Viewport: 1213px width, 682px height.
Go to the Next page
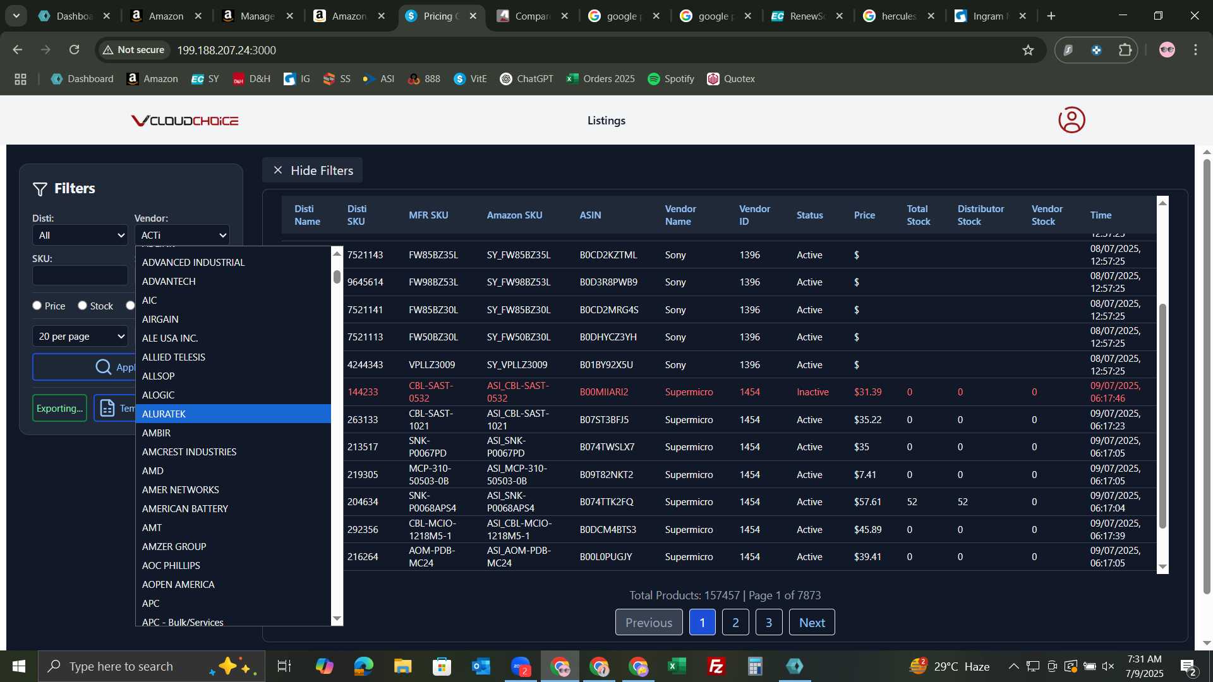click(x=812, y=623)
